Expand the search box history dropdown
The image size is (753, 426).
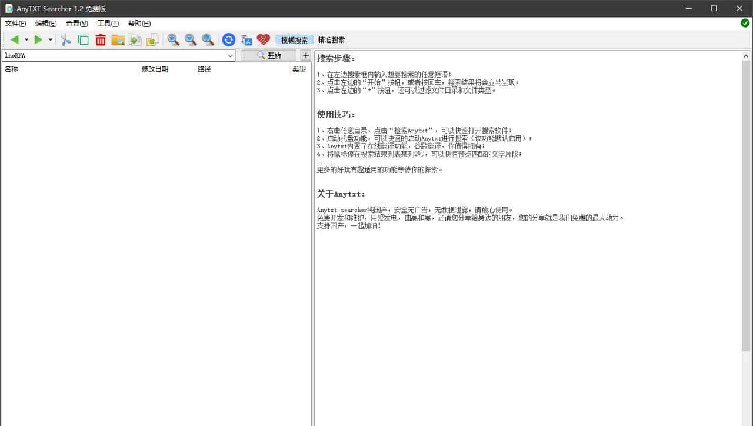point(230,55)
